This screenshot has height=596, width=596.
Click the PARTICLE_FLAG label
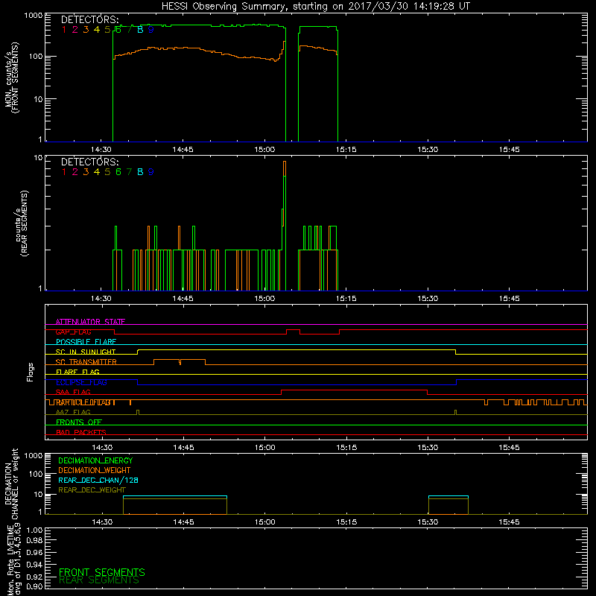[86, 402]
